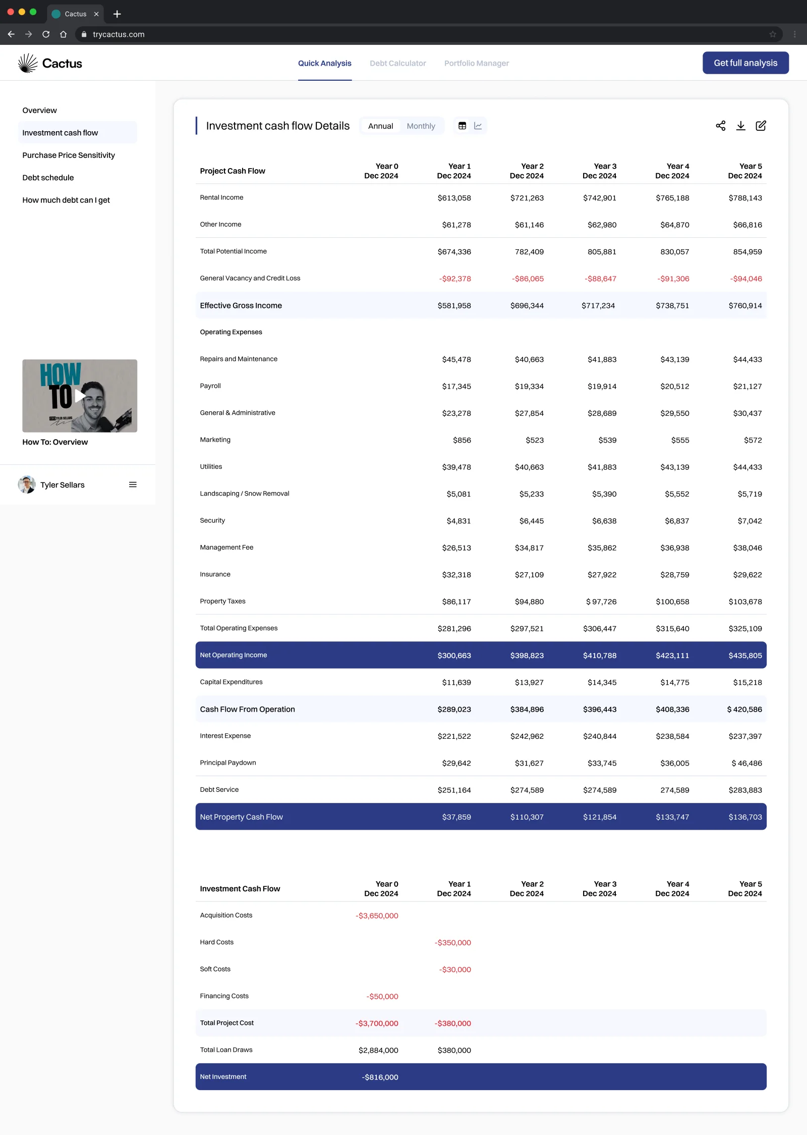This screenshot has height=1135, width=807.
Task: Click Total Project Cost row label
Action: click(x=226, y=1022)
